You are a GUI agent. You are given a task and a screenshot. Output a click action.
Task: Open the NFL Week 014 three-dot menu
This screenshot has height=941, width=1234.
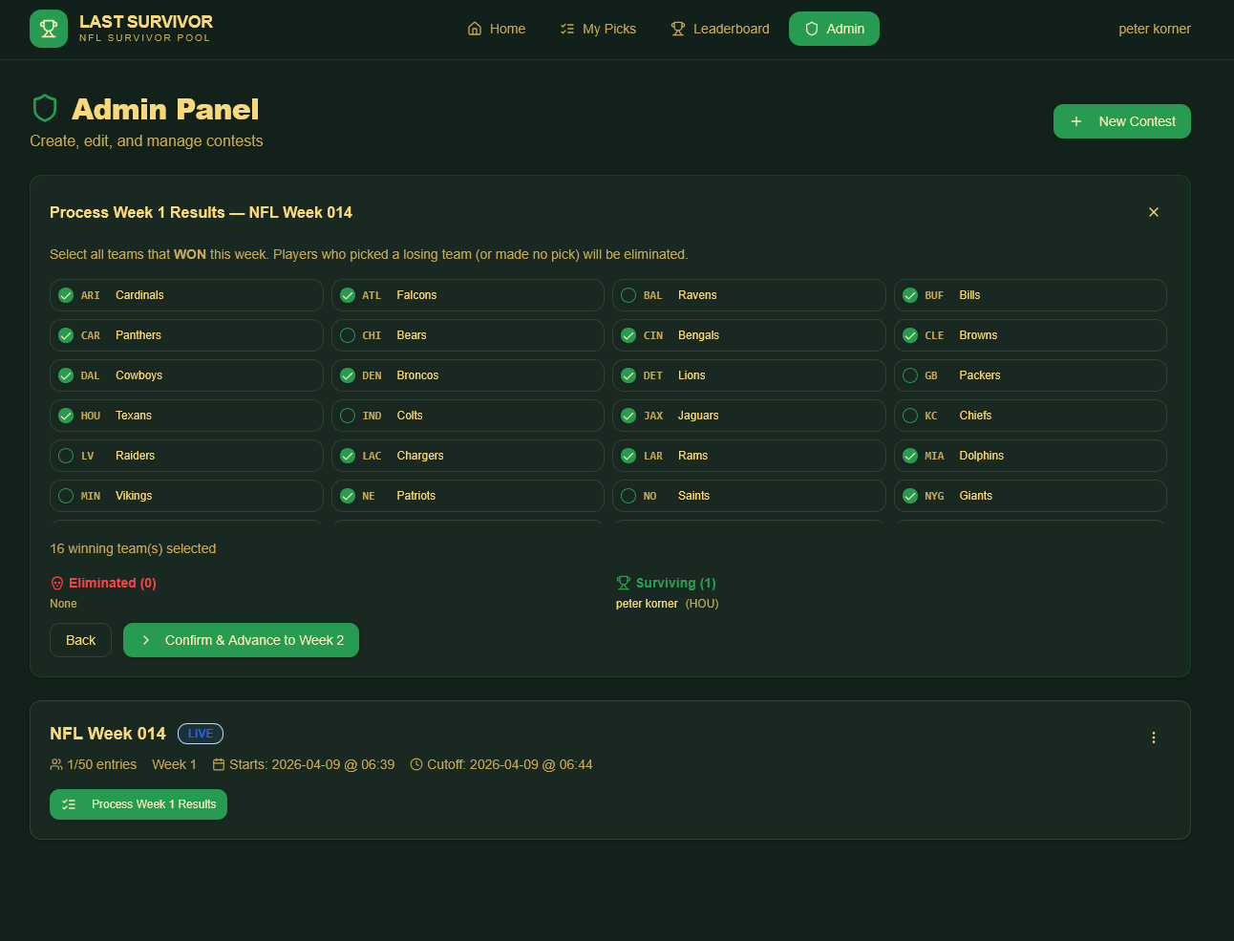tap(1153, 738)
